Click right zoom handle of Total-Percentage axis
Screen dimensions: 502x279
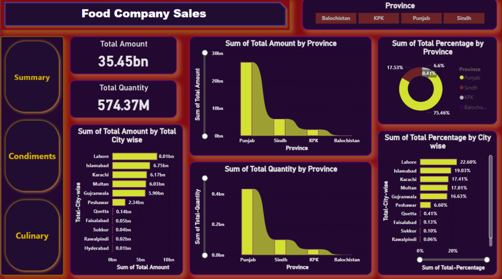click(x=486, y=260)
